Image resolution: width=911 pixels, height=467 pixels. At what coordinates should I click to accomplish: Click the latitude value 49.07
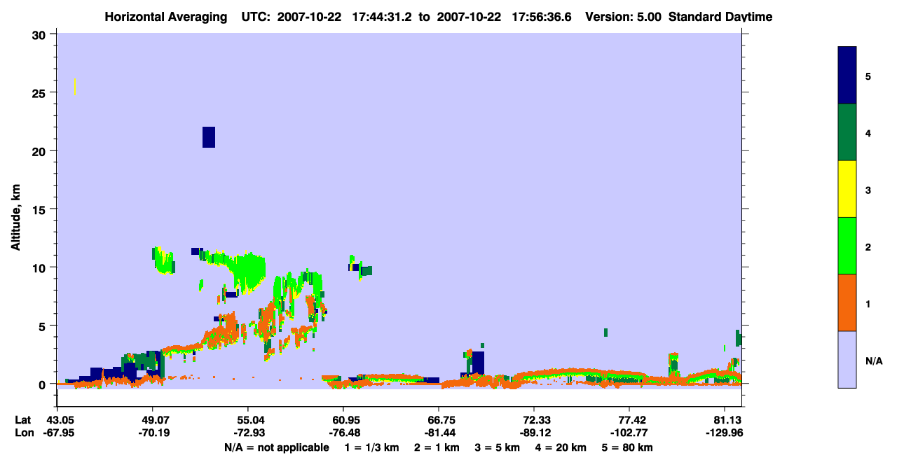[x=153, y=420]
